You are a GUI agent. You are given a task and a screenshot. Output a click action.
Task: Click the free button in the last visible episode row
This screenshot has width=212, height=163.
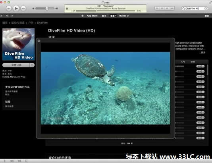200,138
